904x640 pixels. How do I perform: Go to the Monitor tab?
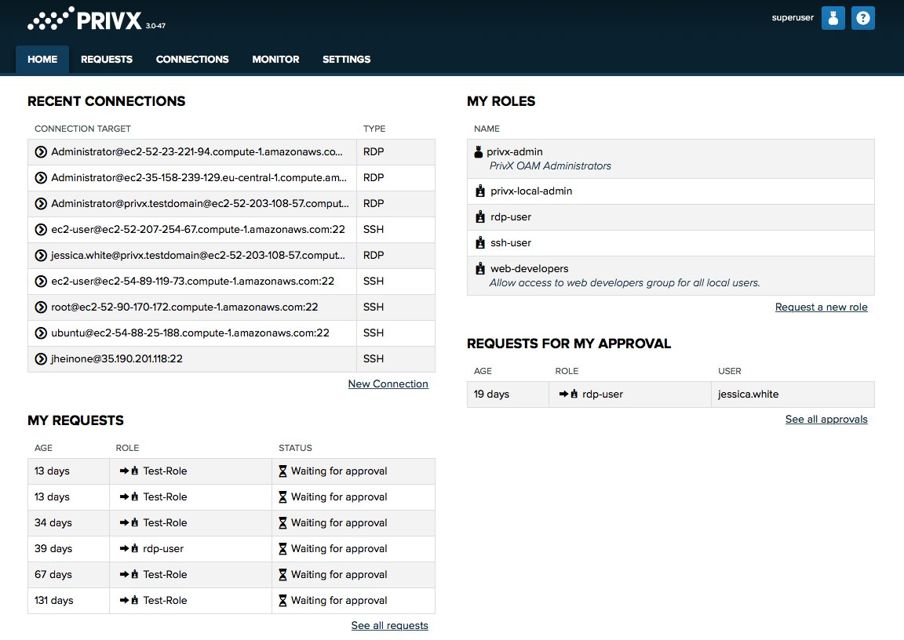(275, 60)
